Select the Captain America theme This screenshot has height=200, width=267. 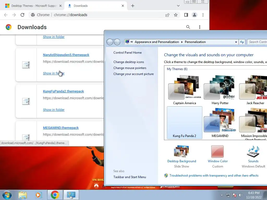coord(185,90)
